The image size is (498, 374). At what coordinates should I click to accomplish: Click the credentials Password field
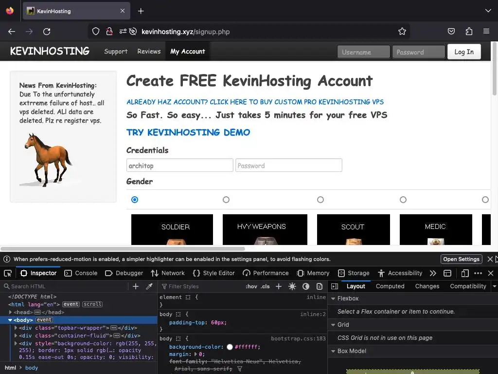(x=289, y=166)
